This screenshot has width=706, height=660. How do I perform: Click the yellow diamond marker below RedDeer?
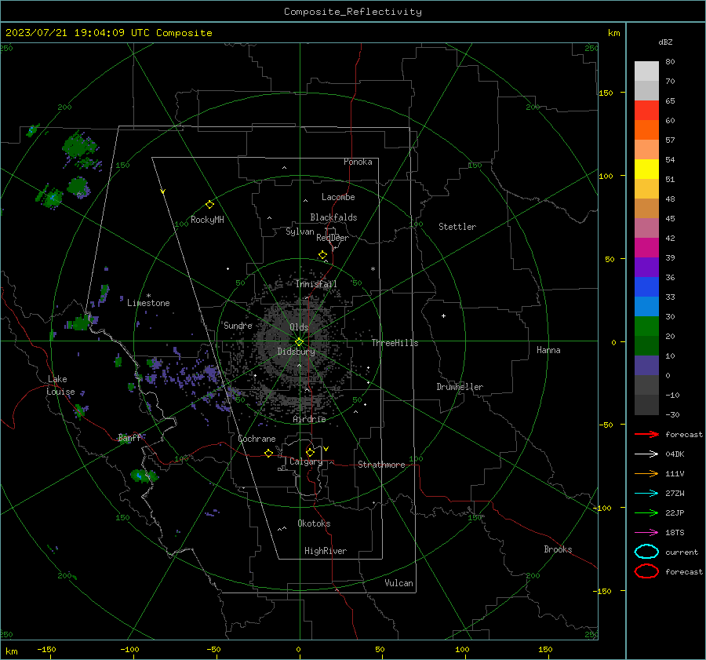click(322, 255)
